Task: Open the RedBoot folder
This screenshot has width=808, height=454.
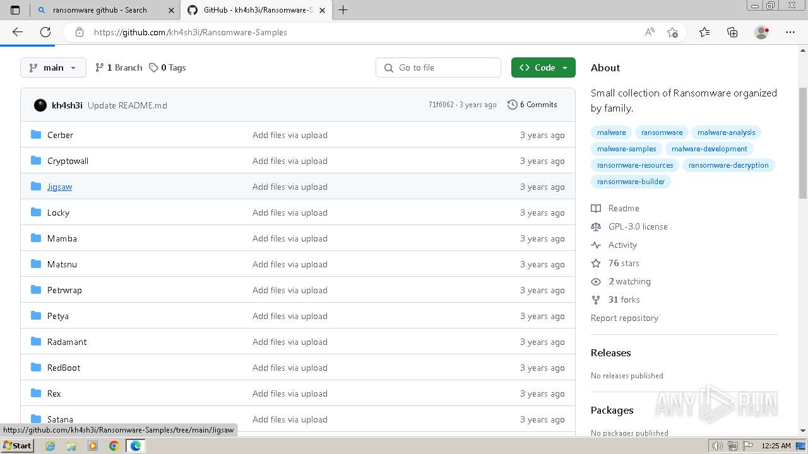Action: pos(64,368)
